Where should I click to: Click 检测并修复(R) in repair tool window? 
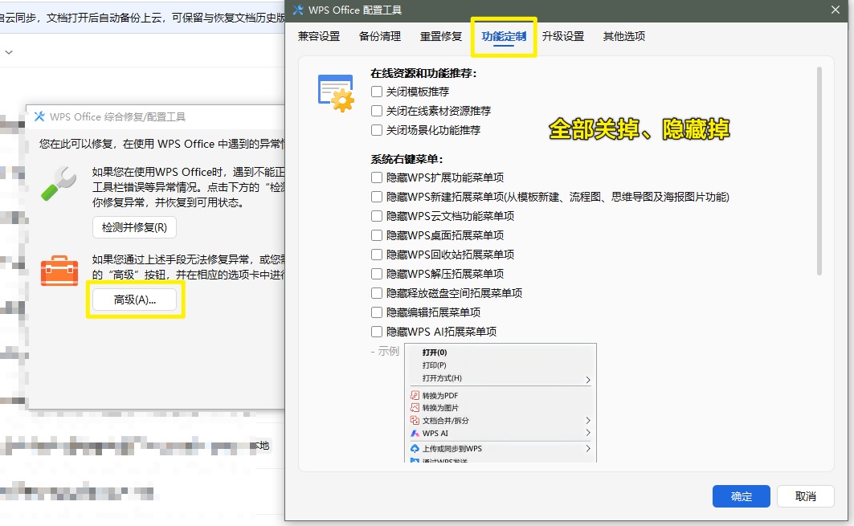pyautogui.click(x=134, y=227)
